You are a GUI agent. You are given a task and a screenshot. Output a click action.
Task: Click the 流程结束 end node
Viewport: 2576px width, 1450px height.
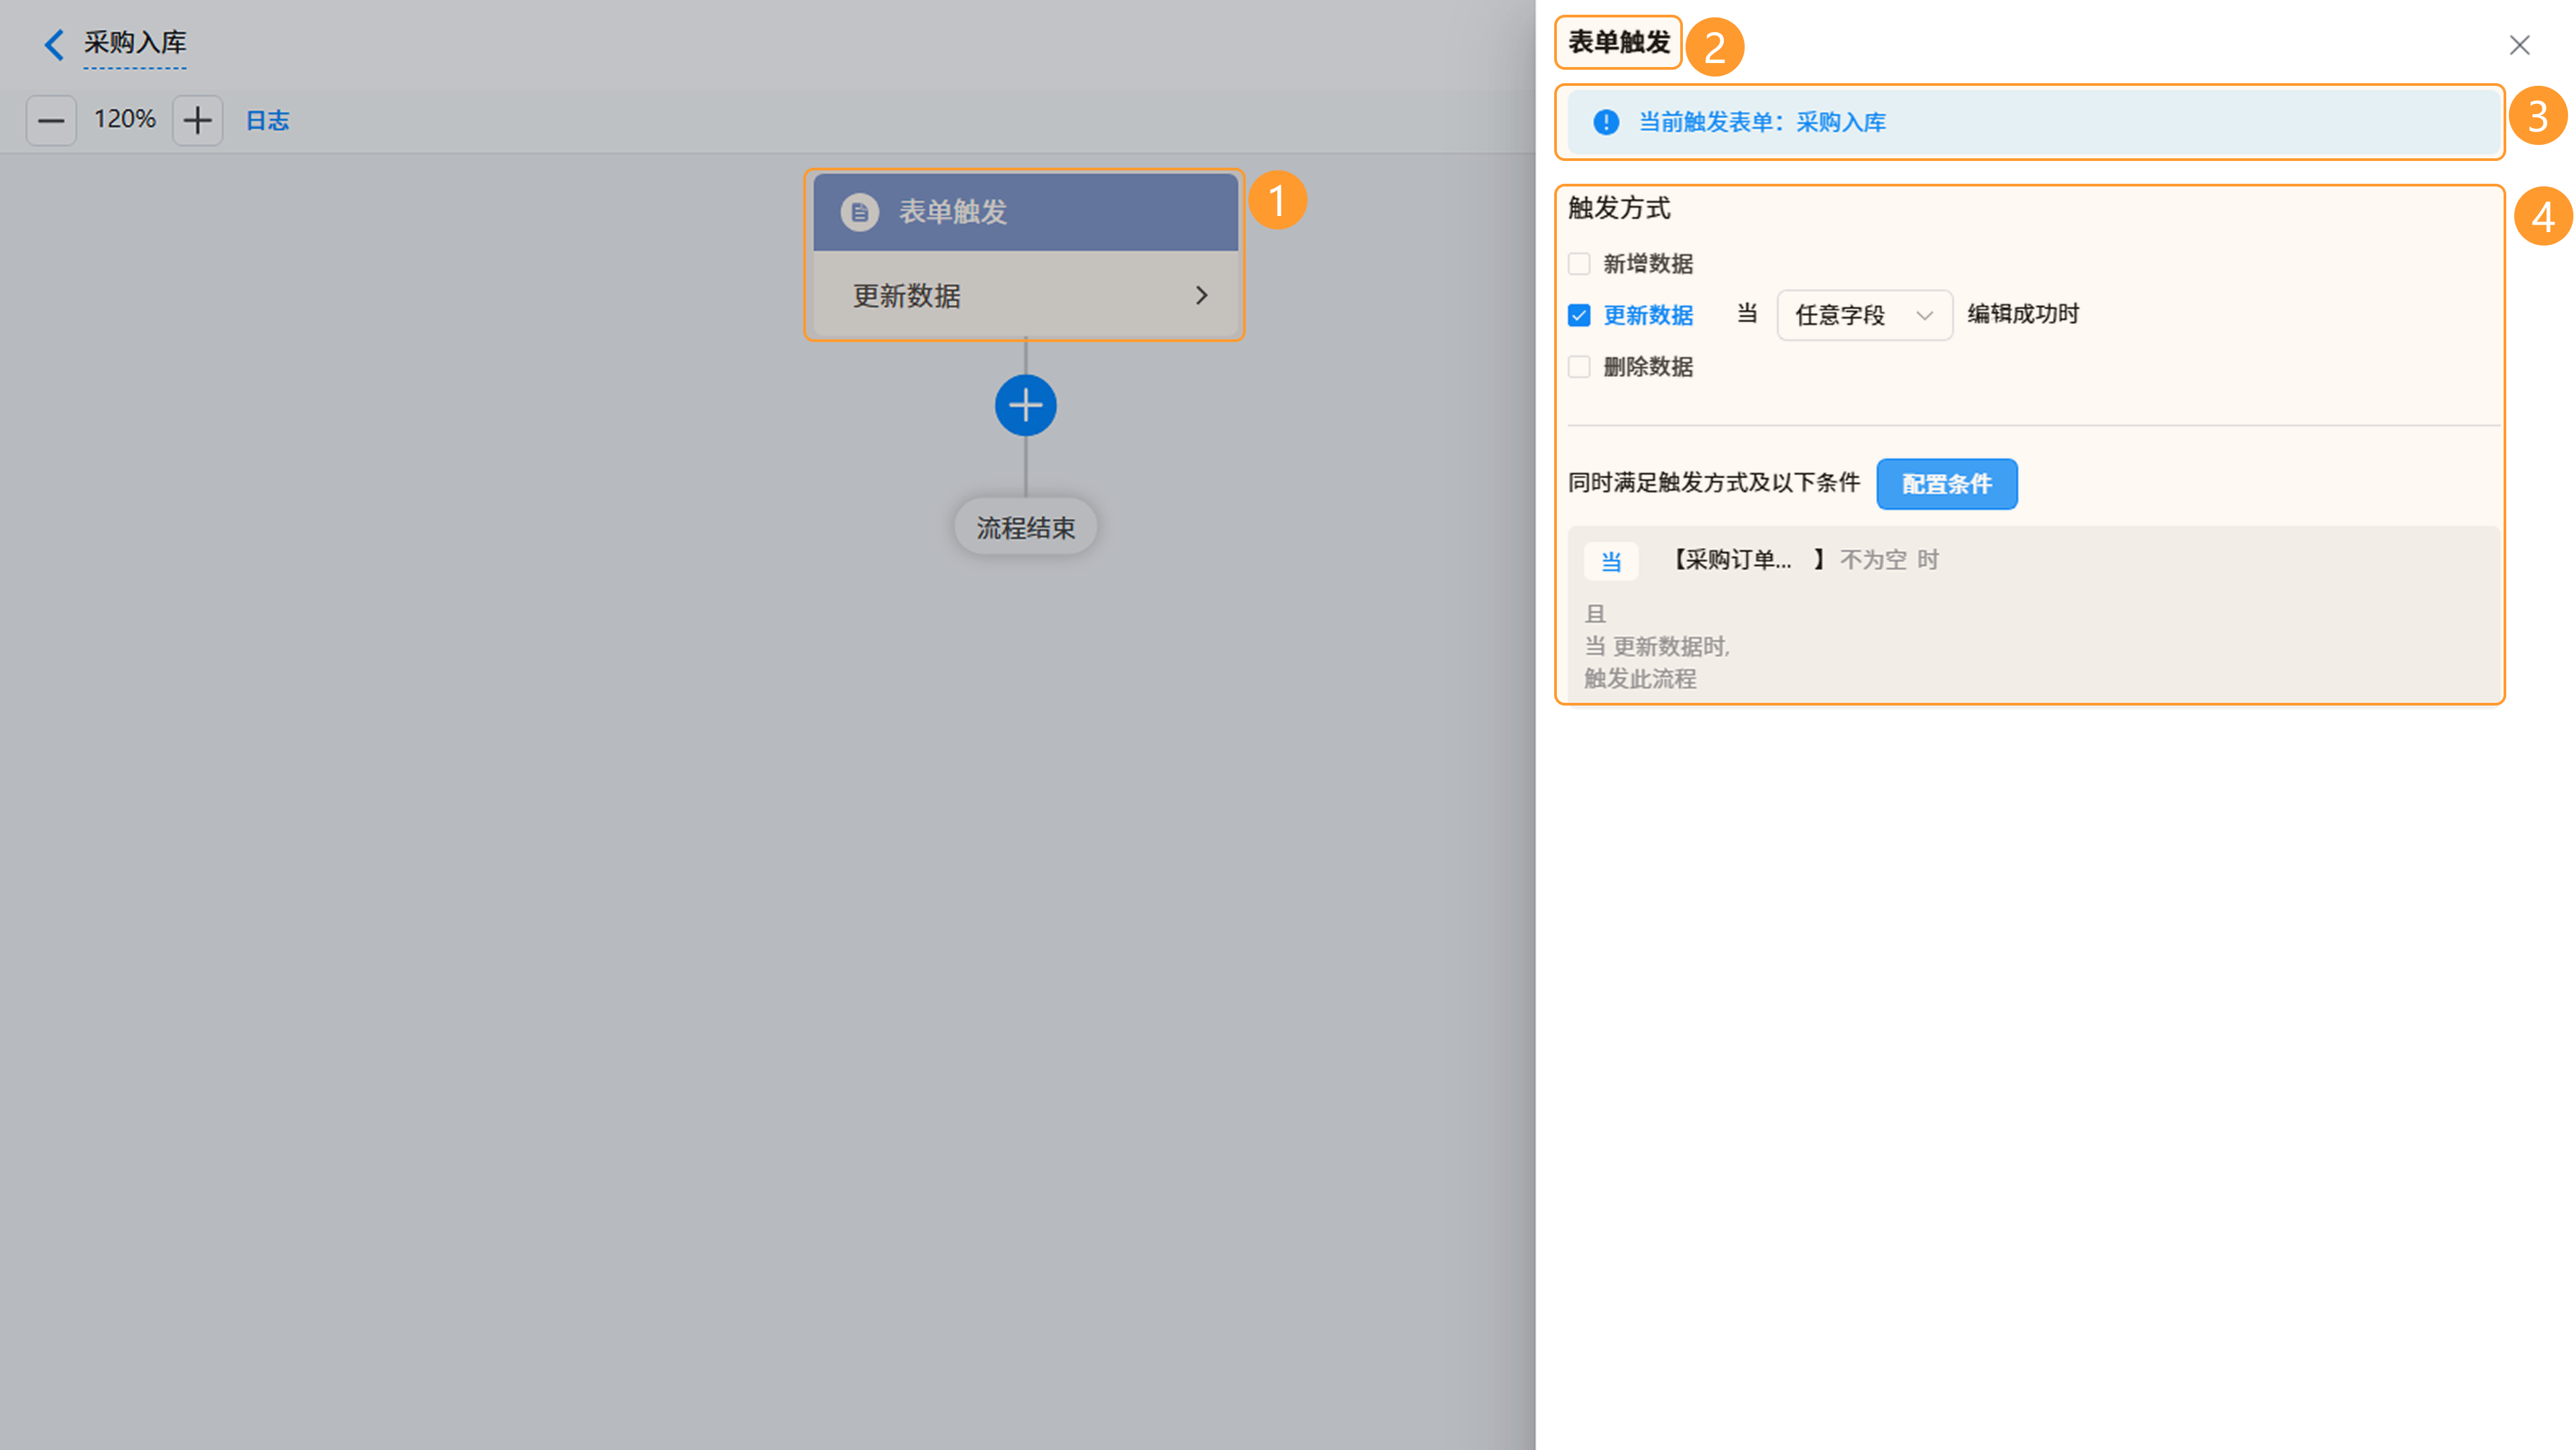coord(1025,527)
